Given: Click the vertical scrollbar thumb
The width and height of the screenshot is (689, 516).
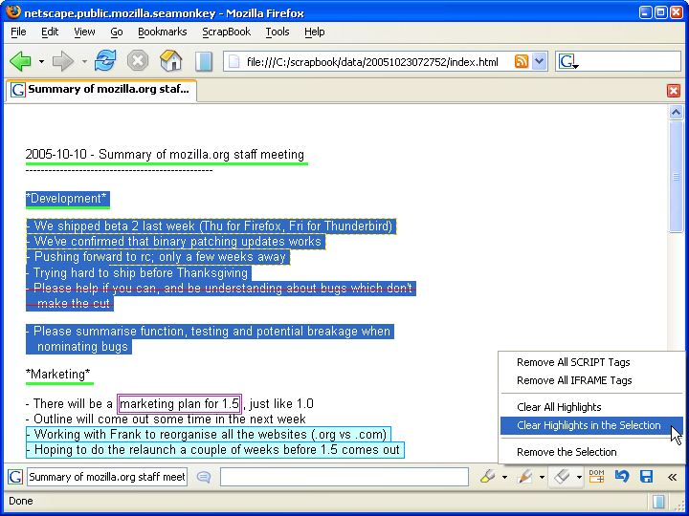Looking at the screenshot, I should tap(676, 177).
